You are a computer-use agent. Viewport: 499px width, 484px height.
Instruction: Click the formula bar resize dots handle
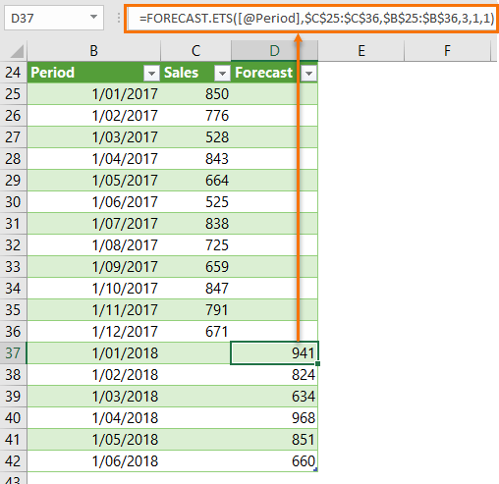[119, 18]
